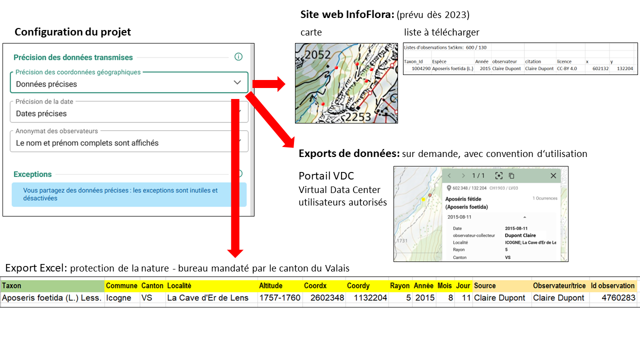
Task: Click the Jour column header
Action: (463, 286)
